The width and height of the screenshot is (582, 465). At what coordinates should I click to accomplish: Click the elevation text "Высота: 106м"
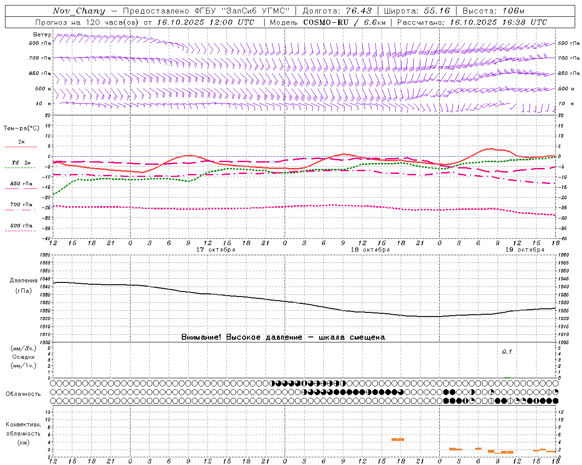point(493,11)
